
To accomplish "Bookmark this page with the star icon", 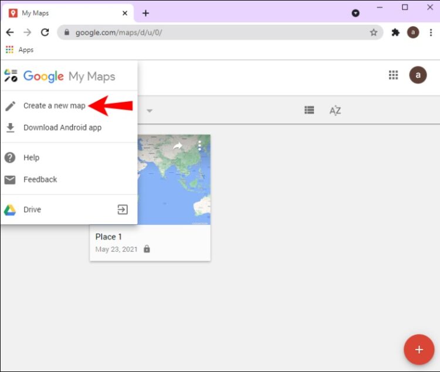I will tap(374, 32).
